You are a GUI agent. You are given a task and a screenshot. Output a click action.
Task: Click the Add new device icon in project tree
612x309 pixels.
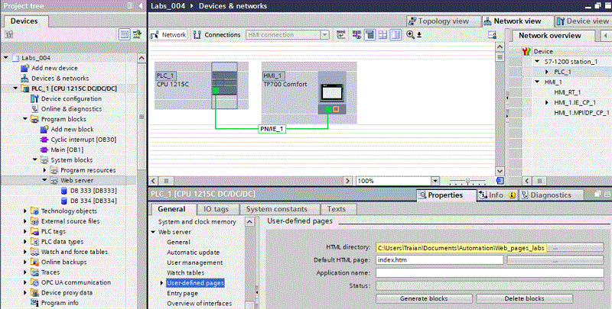point(24,68)
